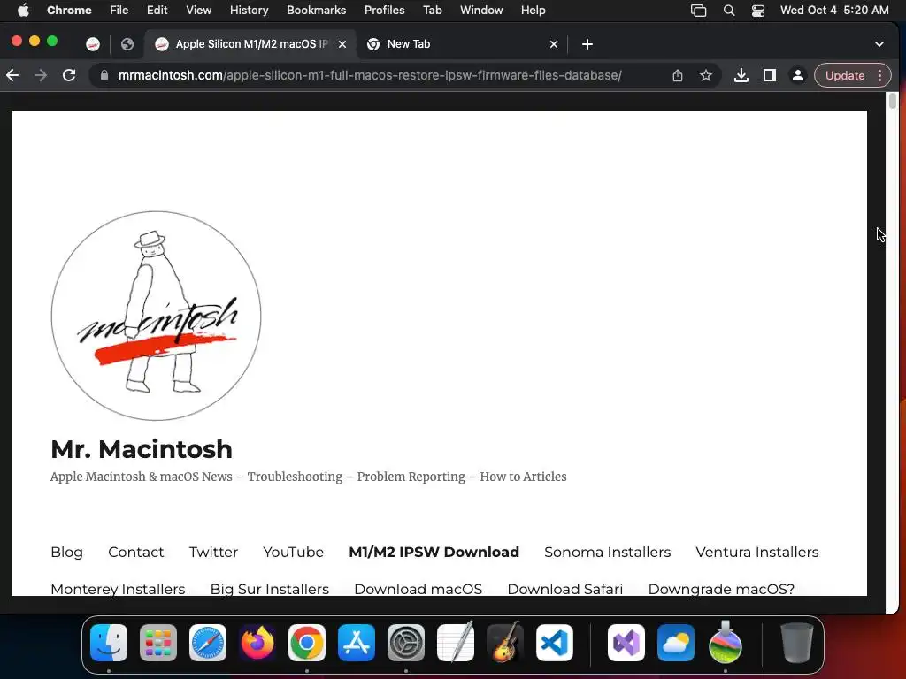
Task: Open Download macOS link
Action: pyautogui.click(x=418, y=588)
